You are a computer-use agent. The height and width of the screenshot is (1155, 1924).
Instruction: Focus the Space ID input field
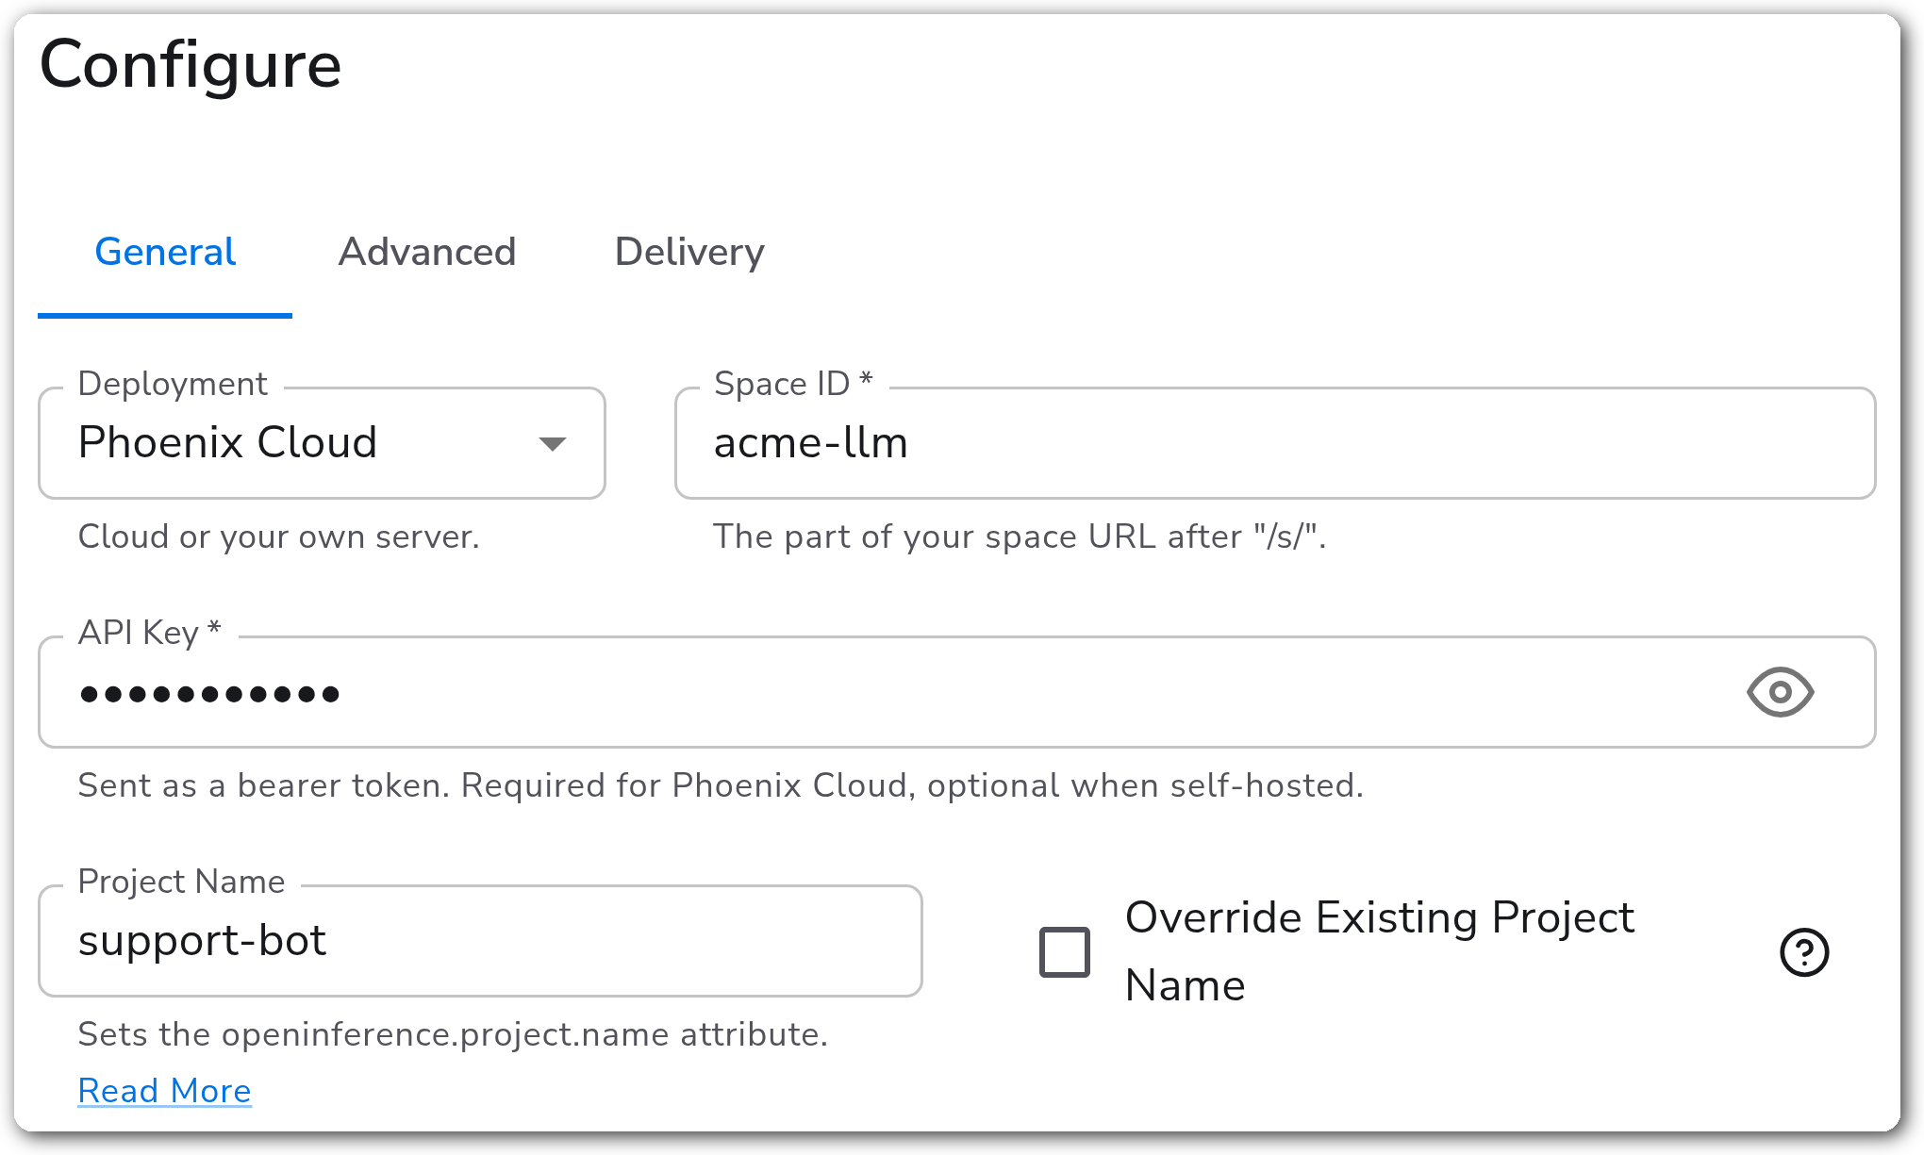coord(1275,443)
